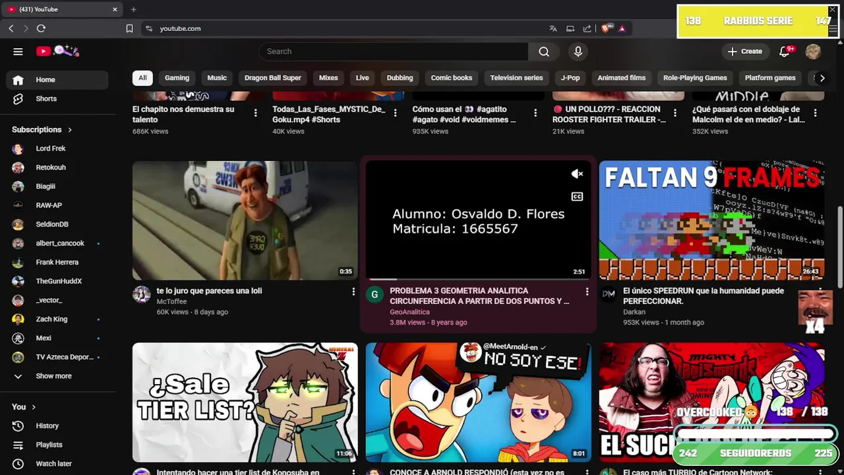Expand the Subscriptions section header

42,130
